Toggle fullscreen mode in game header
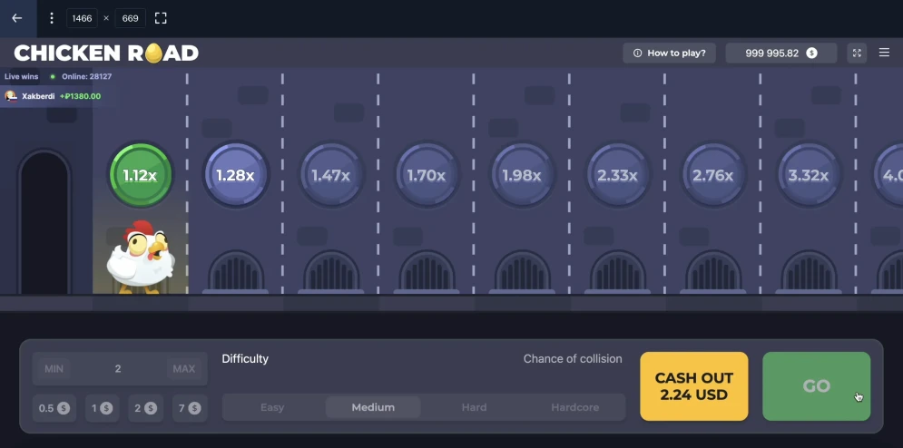The image size is (903, 448). (x=856, y=54)
